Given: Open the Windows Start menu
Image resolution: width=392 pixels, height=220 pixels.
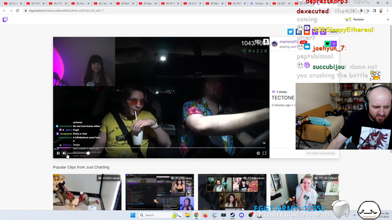Looking at the screenshot, I should (x=133, y=215).
